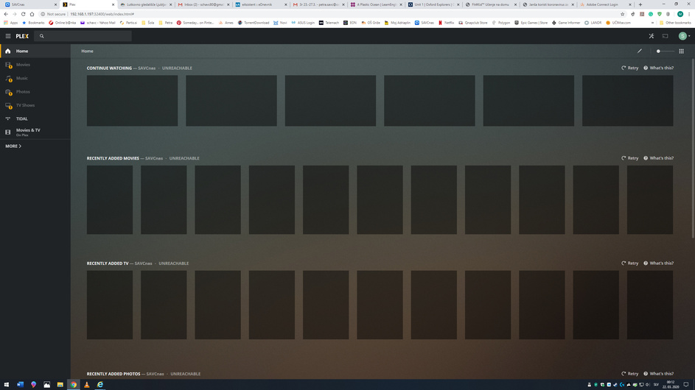Image resolution: width=695 pixels, height=390 pixels.
Task: Click the page vertical scrollbar
Action: coord(693,149)
